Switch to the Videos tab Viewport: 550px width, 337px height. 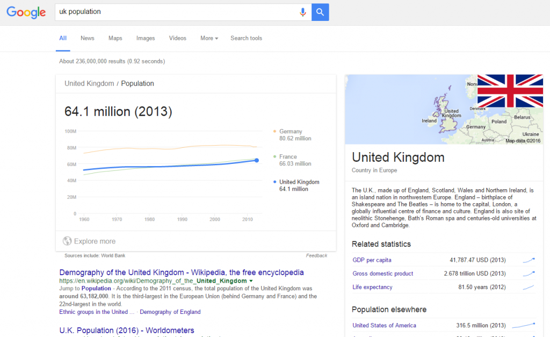pyautogui.click(x=177, y=38)
